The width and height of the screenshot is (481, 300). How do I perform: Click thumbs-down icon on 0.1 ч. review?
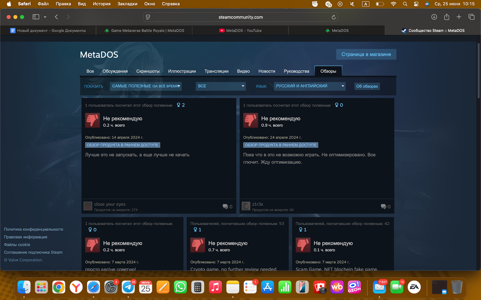coord(303,245)
